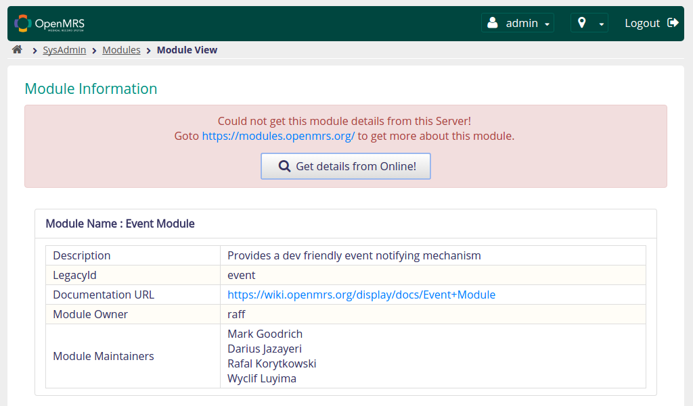Select the Module View breadcrumb item
The height and width of the screenshot is (406, 693).
[x=187, y=50]
